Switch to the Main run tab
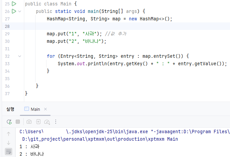 [35, 109]
